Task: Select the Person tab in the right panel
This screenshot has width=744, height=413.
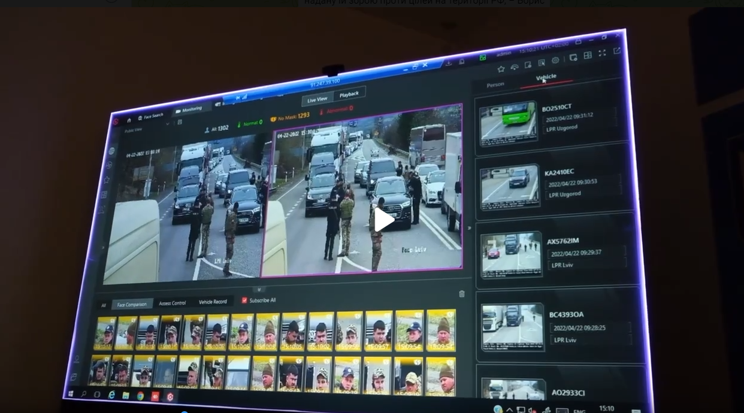Action: pos(495,85)
